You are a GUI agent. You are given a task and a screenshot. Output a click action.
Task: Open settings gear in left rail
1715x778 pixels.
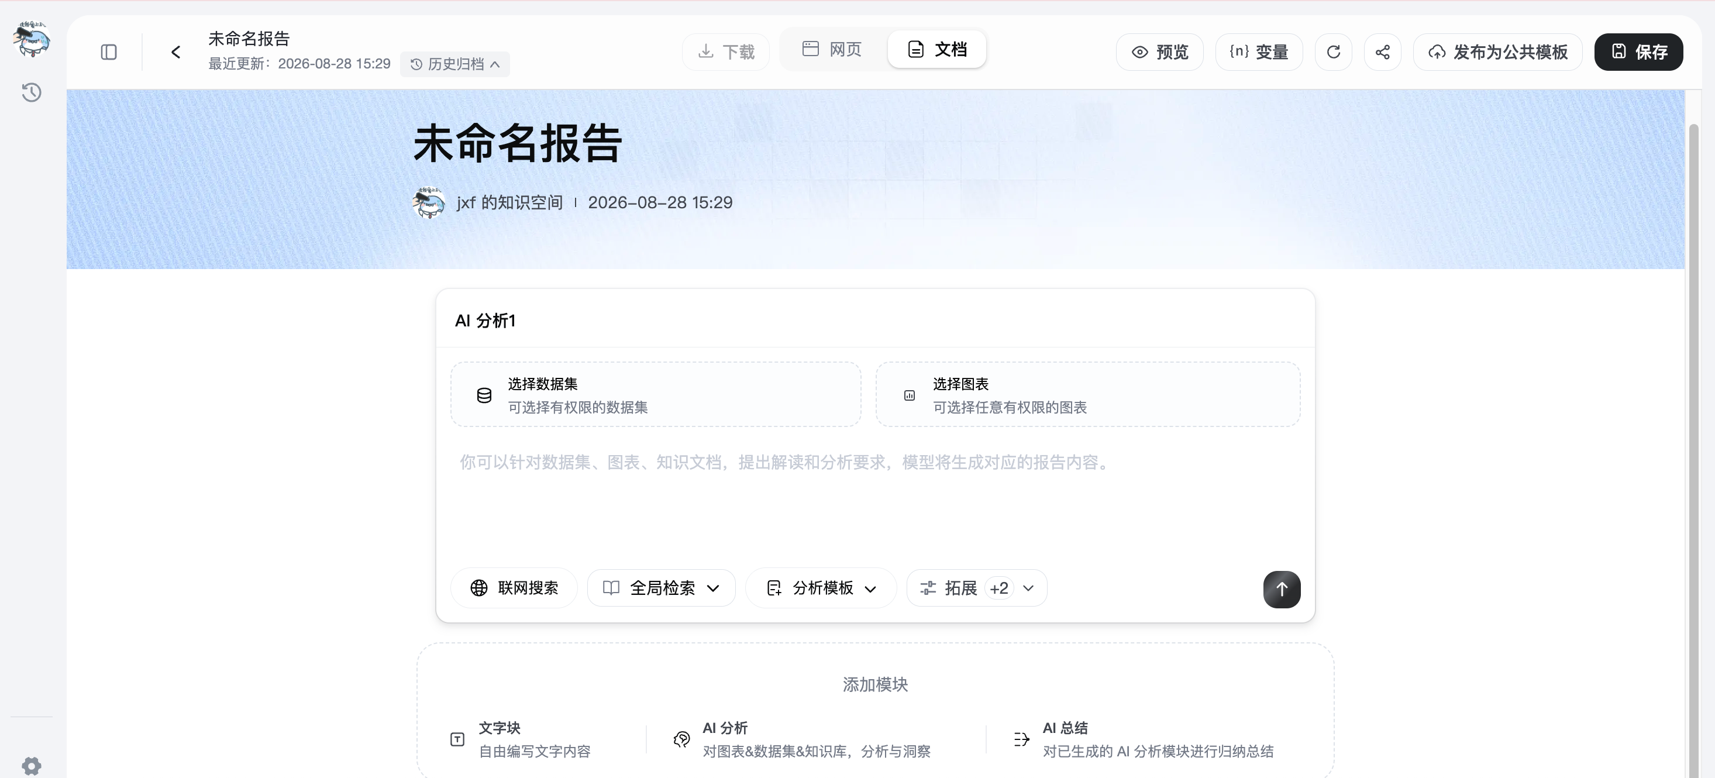pos(31,766)
